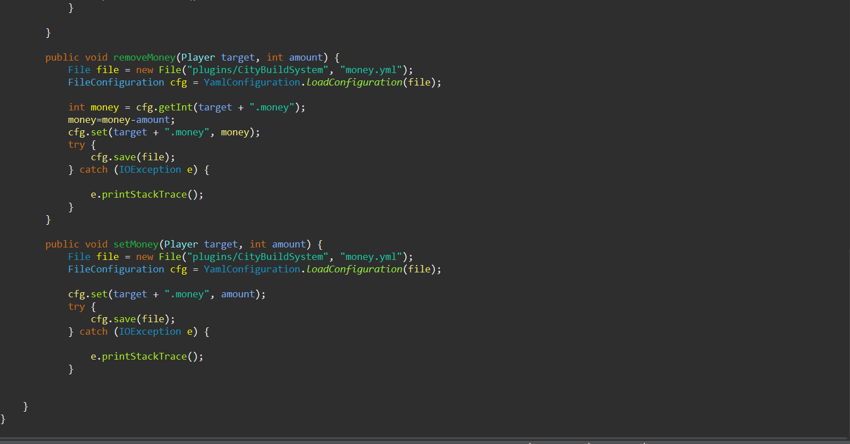Click "money.yml" string in setMoney

click(371, 257)
